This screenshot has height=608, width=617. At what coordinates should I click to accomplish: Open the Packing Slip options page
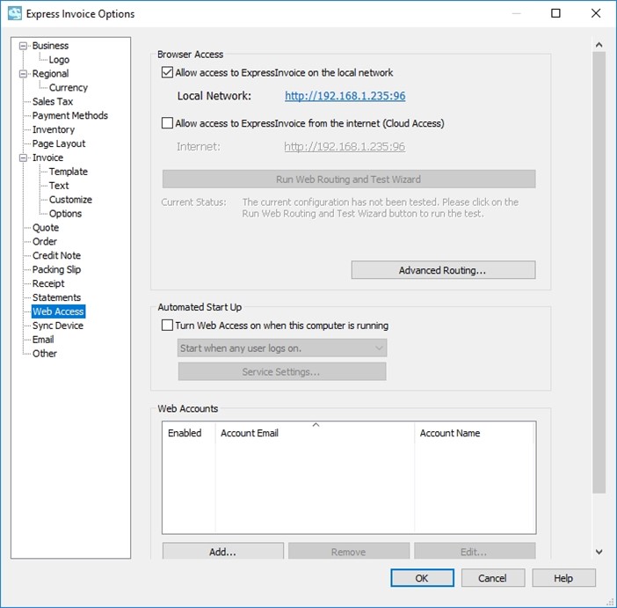coord(56,269)
